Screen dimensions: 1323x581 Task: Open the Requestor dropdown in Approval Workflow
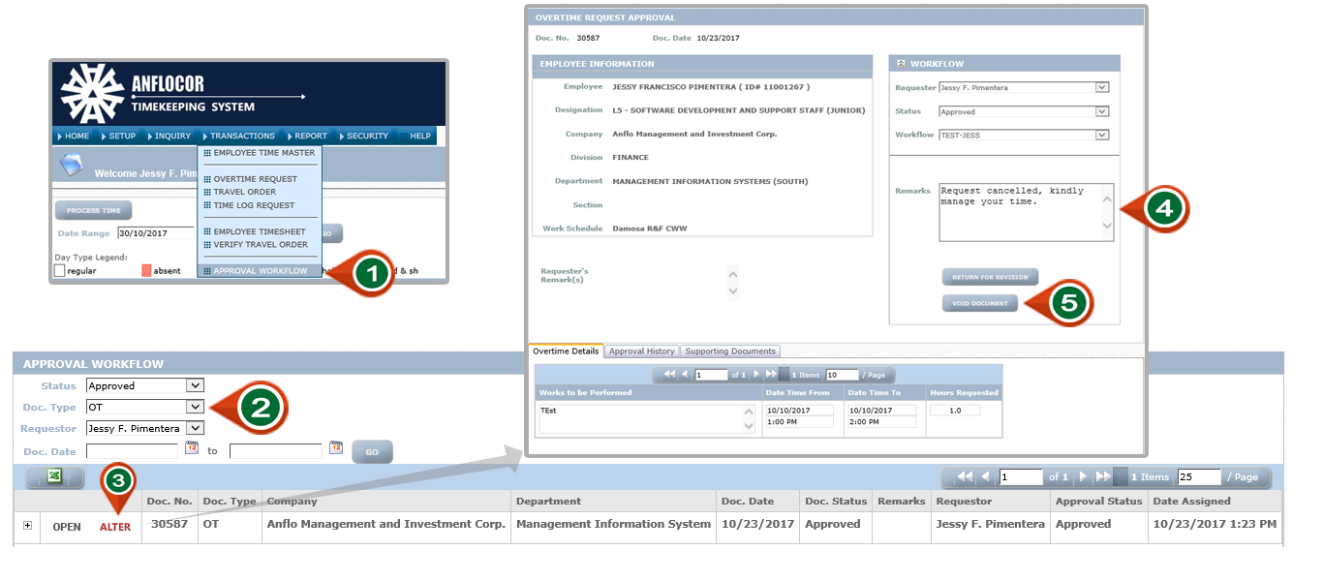click(195, 428)
